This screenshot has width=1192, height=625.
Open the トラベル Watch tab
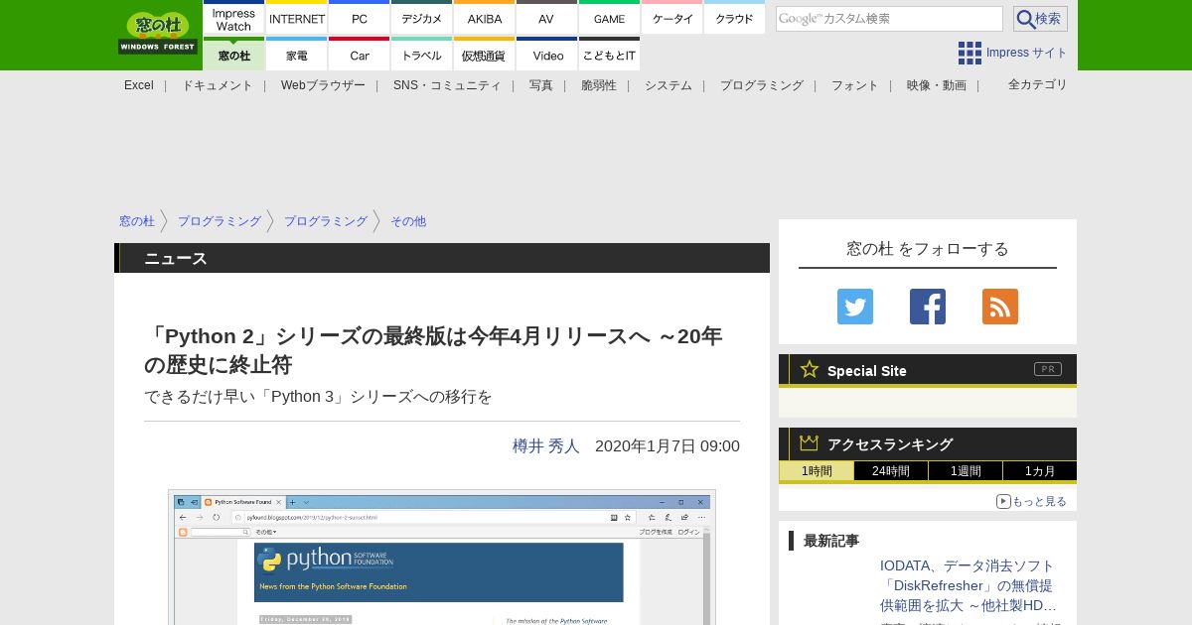coord(422,55)
